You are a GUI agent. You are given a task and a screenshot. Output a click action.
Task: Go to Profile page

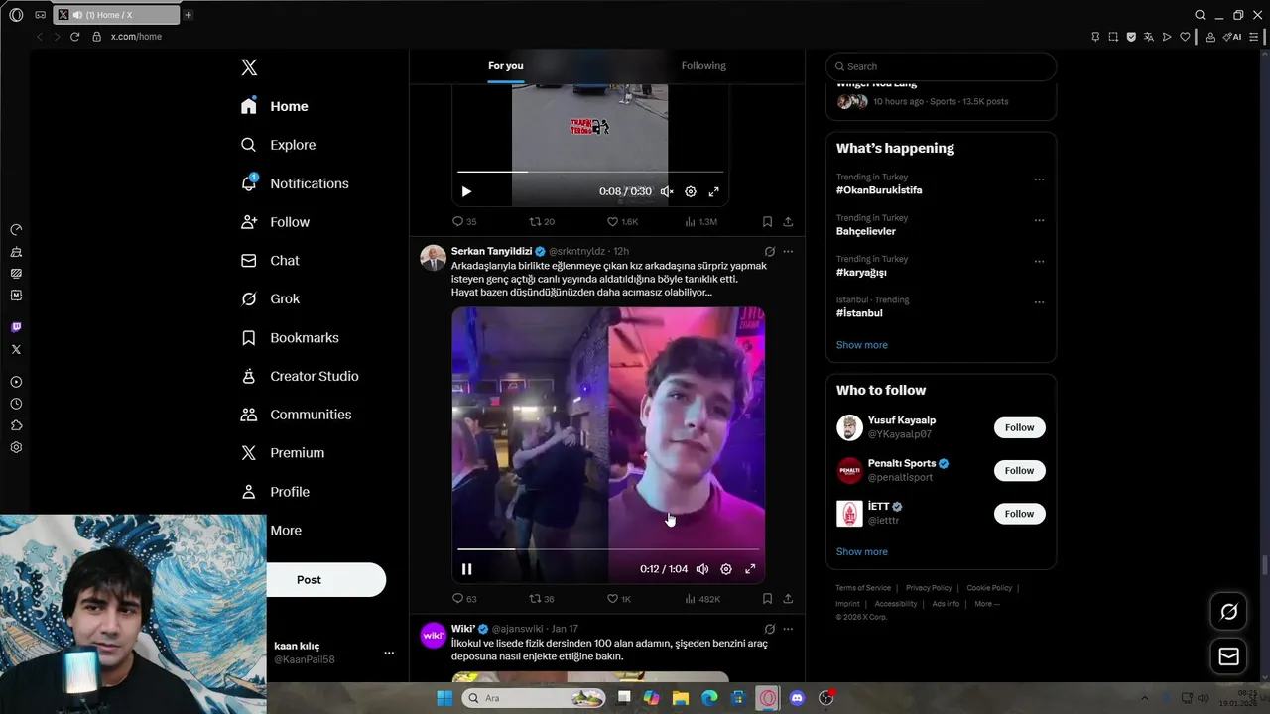coord(275,492)
